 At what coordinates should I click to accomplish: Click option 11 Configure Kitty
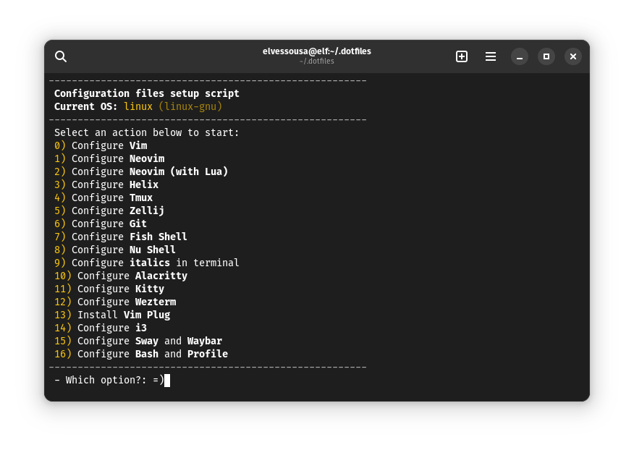(x=109, y=289)
